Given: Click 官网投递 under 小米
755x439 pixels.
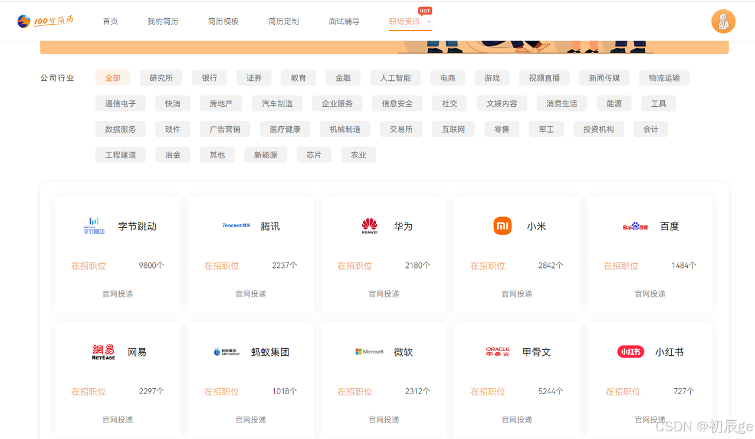Looking at the screenshot, I should 517,294.
